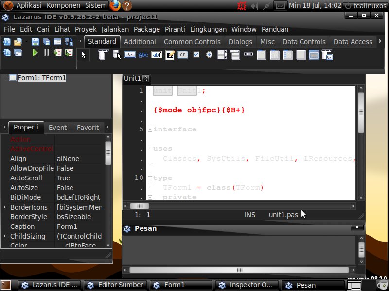
Task: Click the Align property value alNone
Action: (79, 159)
